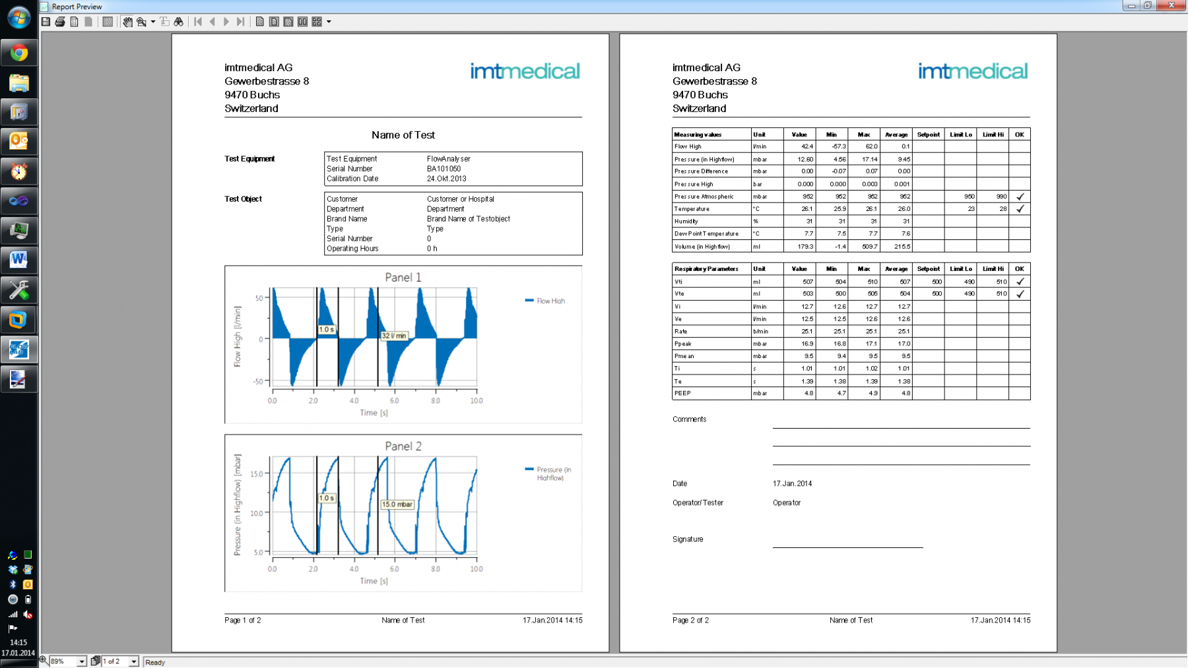Screen dimensions: 1188x668
Task: Activate the zoom magnifier tool
Action: (141, 22)
